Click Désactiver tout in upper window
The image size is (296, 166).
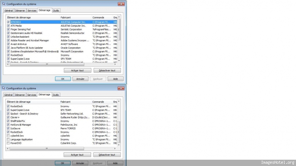107,70
